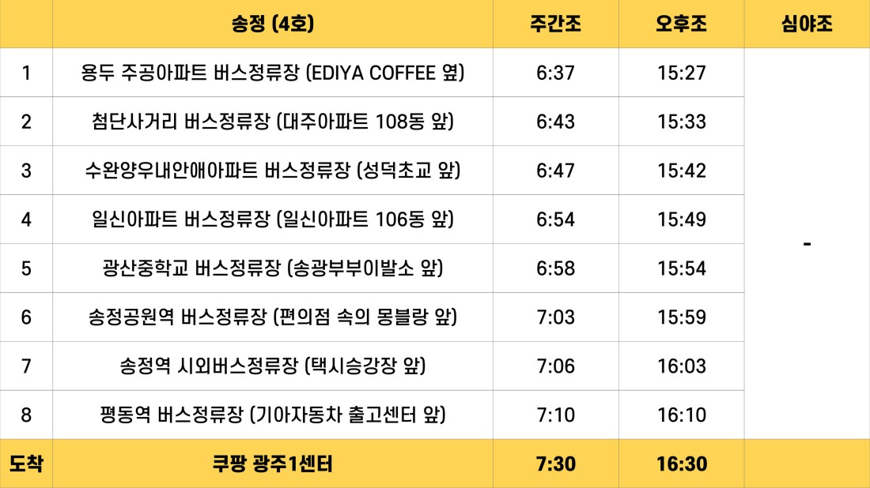
Task: Click the 7:30 arrival time cell
Action: click(x=555, y=464)
